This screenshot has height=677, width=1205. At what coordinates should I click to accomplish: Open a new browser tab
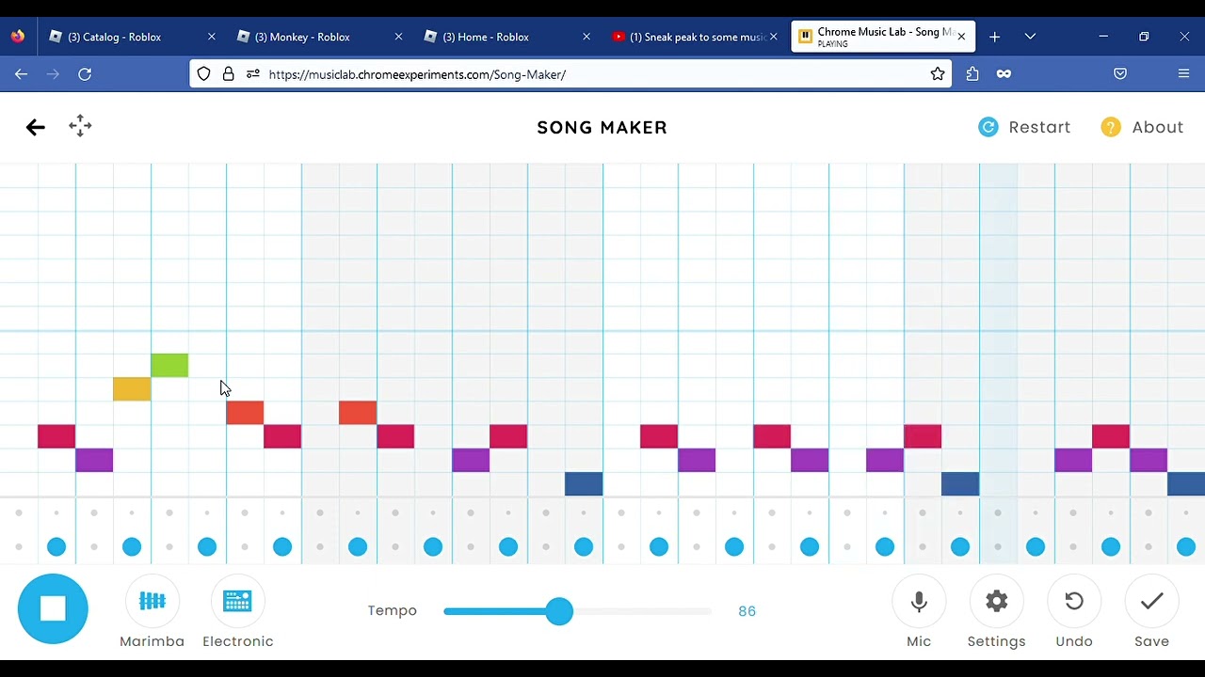(x=994, y=37)
